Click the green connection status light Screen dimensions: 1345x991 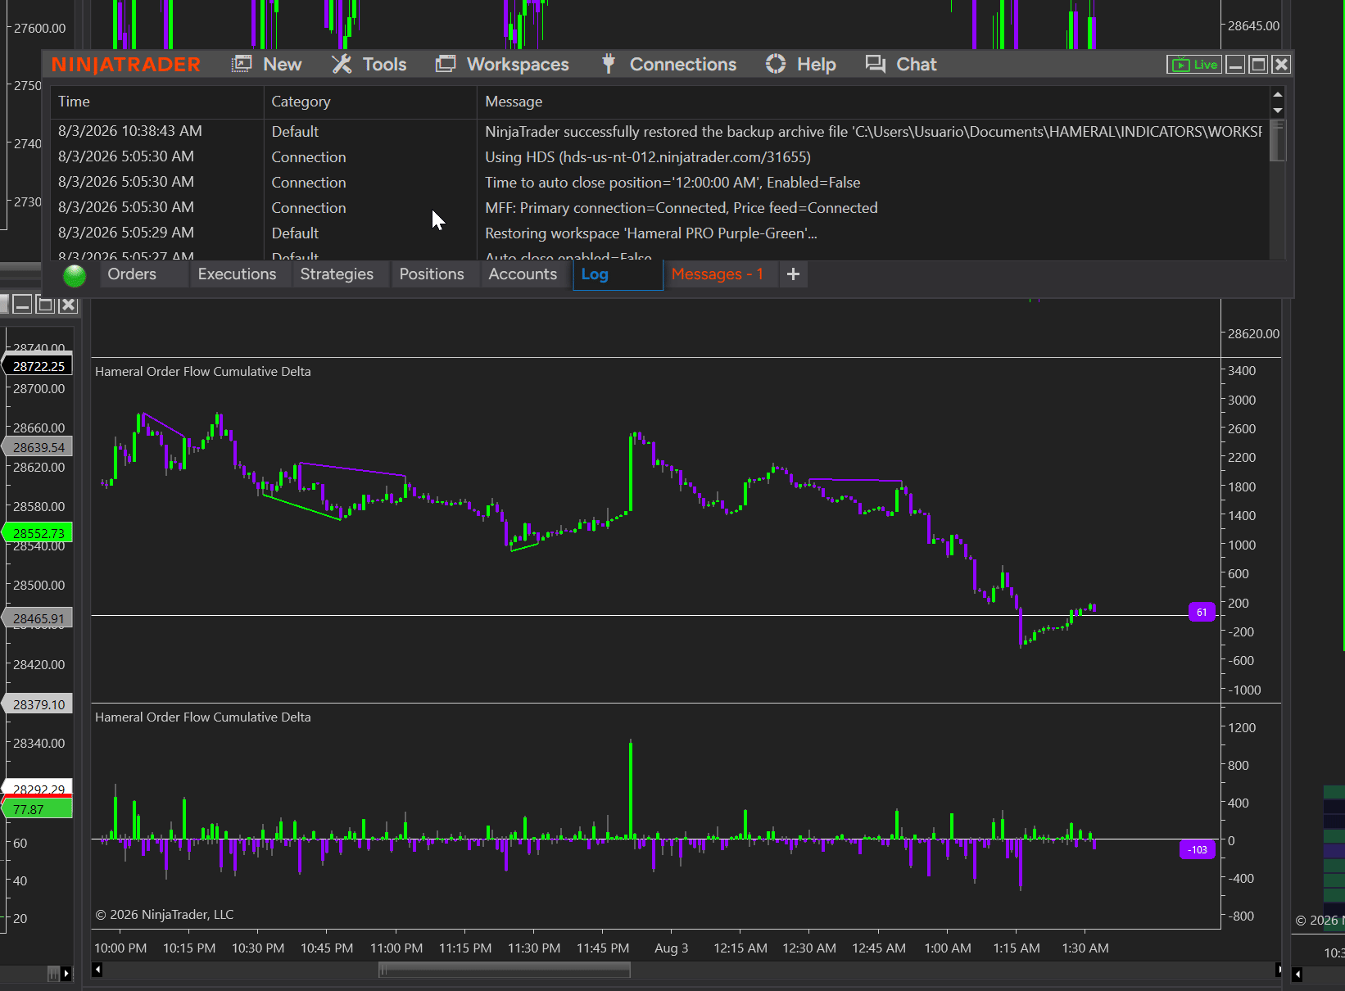[x=75, y=276]
